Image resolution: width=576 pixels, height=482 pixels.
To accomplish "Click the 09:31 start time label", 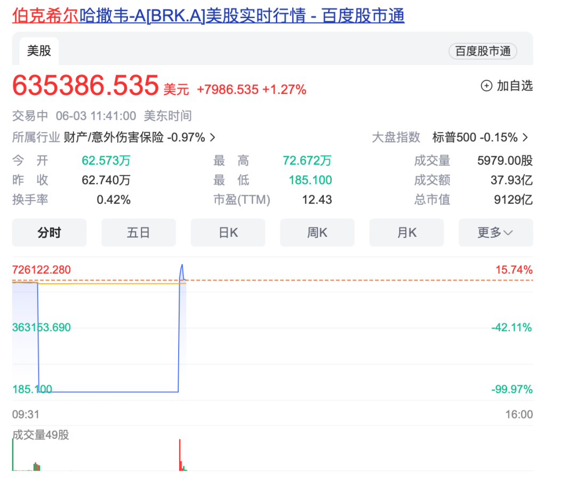I will point(26,414).
